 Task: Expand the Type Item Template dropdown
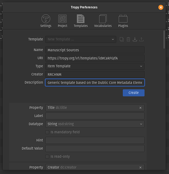pyautogui.click(x=95, y=66)
